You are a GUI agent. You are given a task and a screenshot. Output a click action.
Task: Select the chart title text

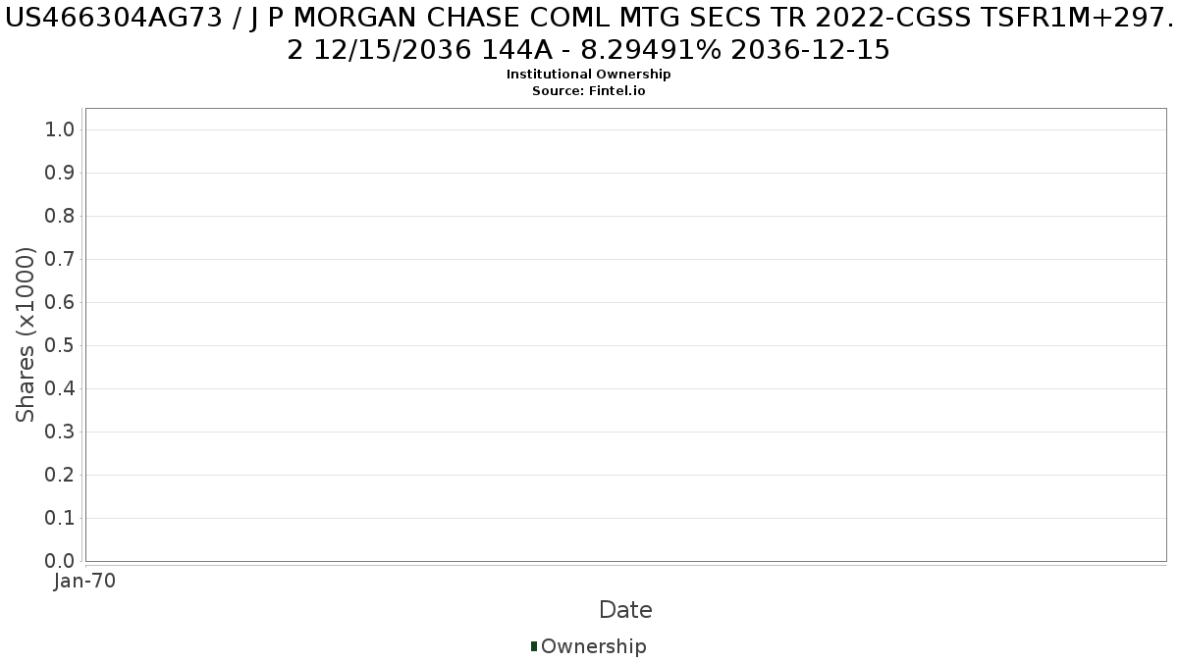pos(589,32)
